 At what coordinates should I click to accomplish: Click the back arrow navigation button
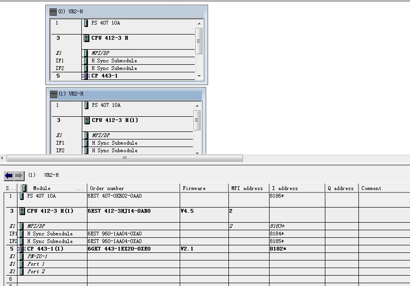pyautogui.click(x=9, y=175)
